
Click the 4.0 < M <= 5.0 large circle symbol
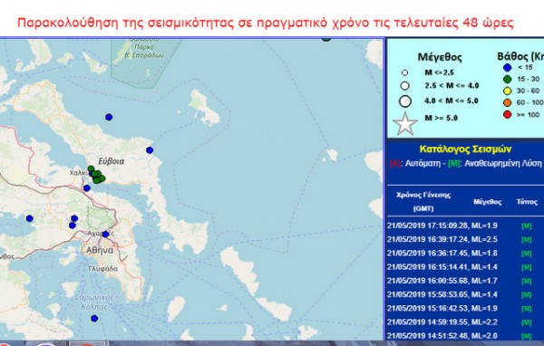405,101
